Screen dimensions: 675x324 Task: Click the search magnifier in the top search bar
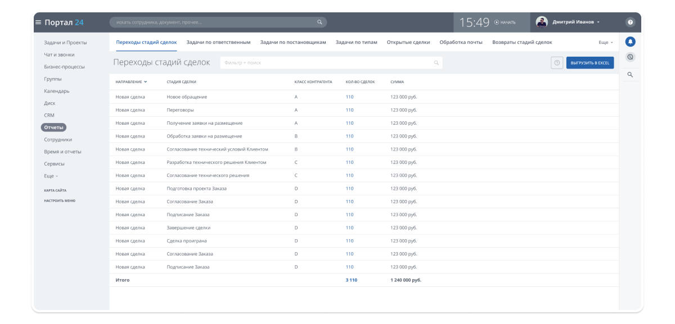click(x=319, y=22)
